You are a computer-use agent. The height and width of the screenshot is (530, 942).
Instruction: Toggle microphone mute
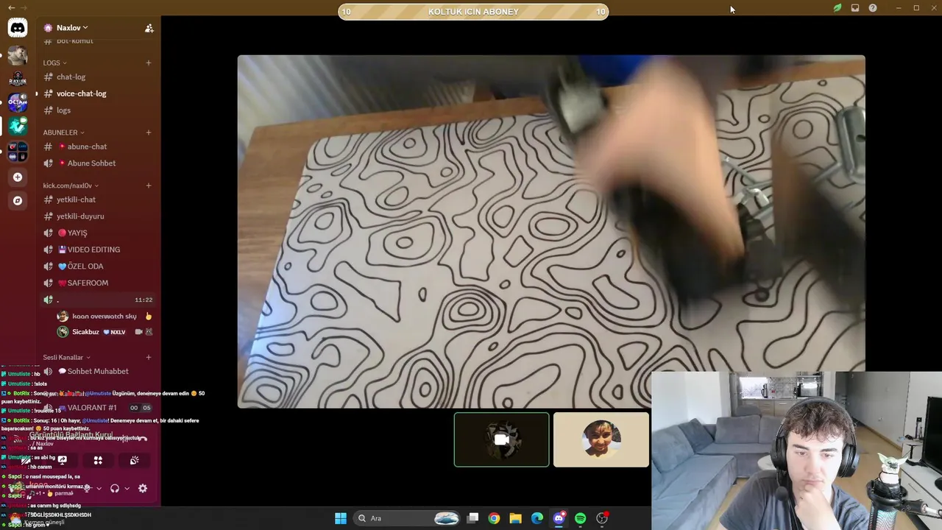click(x=87, y=488)
